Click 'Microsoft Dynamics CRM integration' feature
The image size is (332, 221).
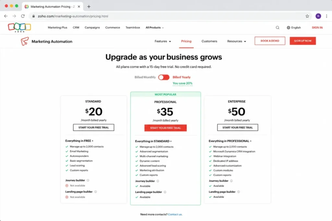point(234,151)
